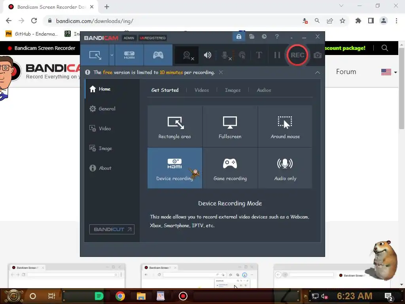Open the Chrome zoom magnifier icon in address bar
Viewport: 405px width, 304px height.
[x=317, y=21]
